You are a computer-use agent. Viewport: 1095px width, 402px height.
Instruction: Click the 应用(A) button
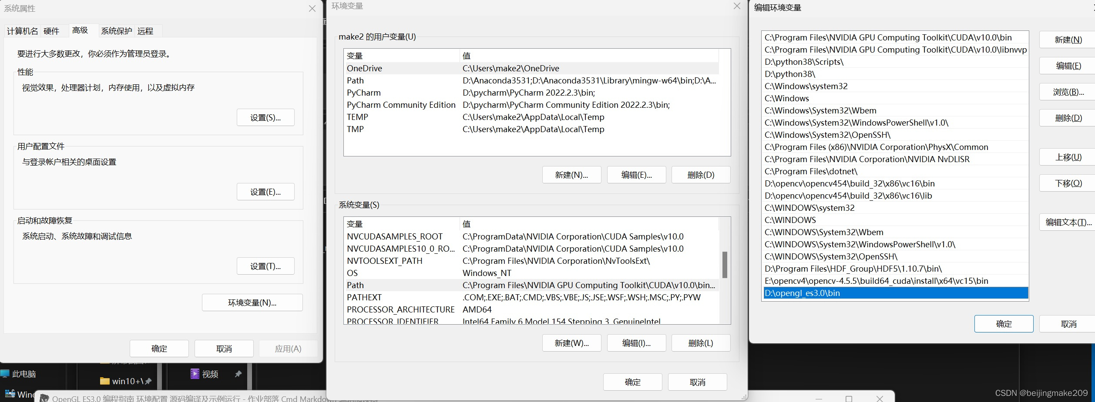[288, 349]
